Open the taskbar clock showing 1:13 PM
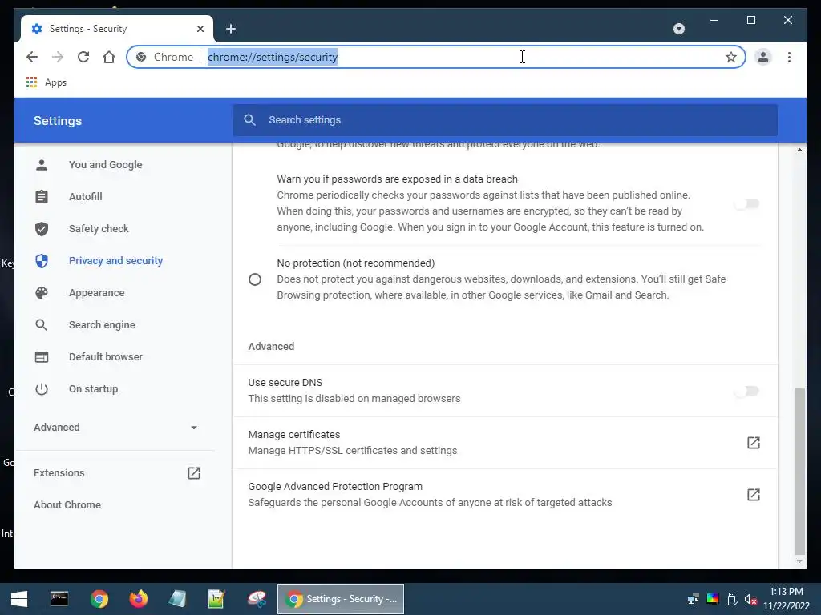Screen dimensions: 821x615 786,599
